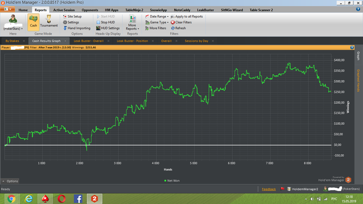Open the NoteCaddy tab

point(182,10)
